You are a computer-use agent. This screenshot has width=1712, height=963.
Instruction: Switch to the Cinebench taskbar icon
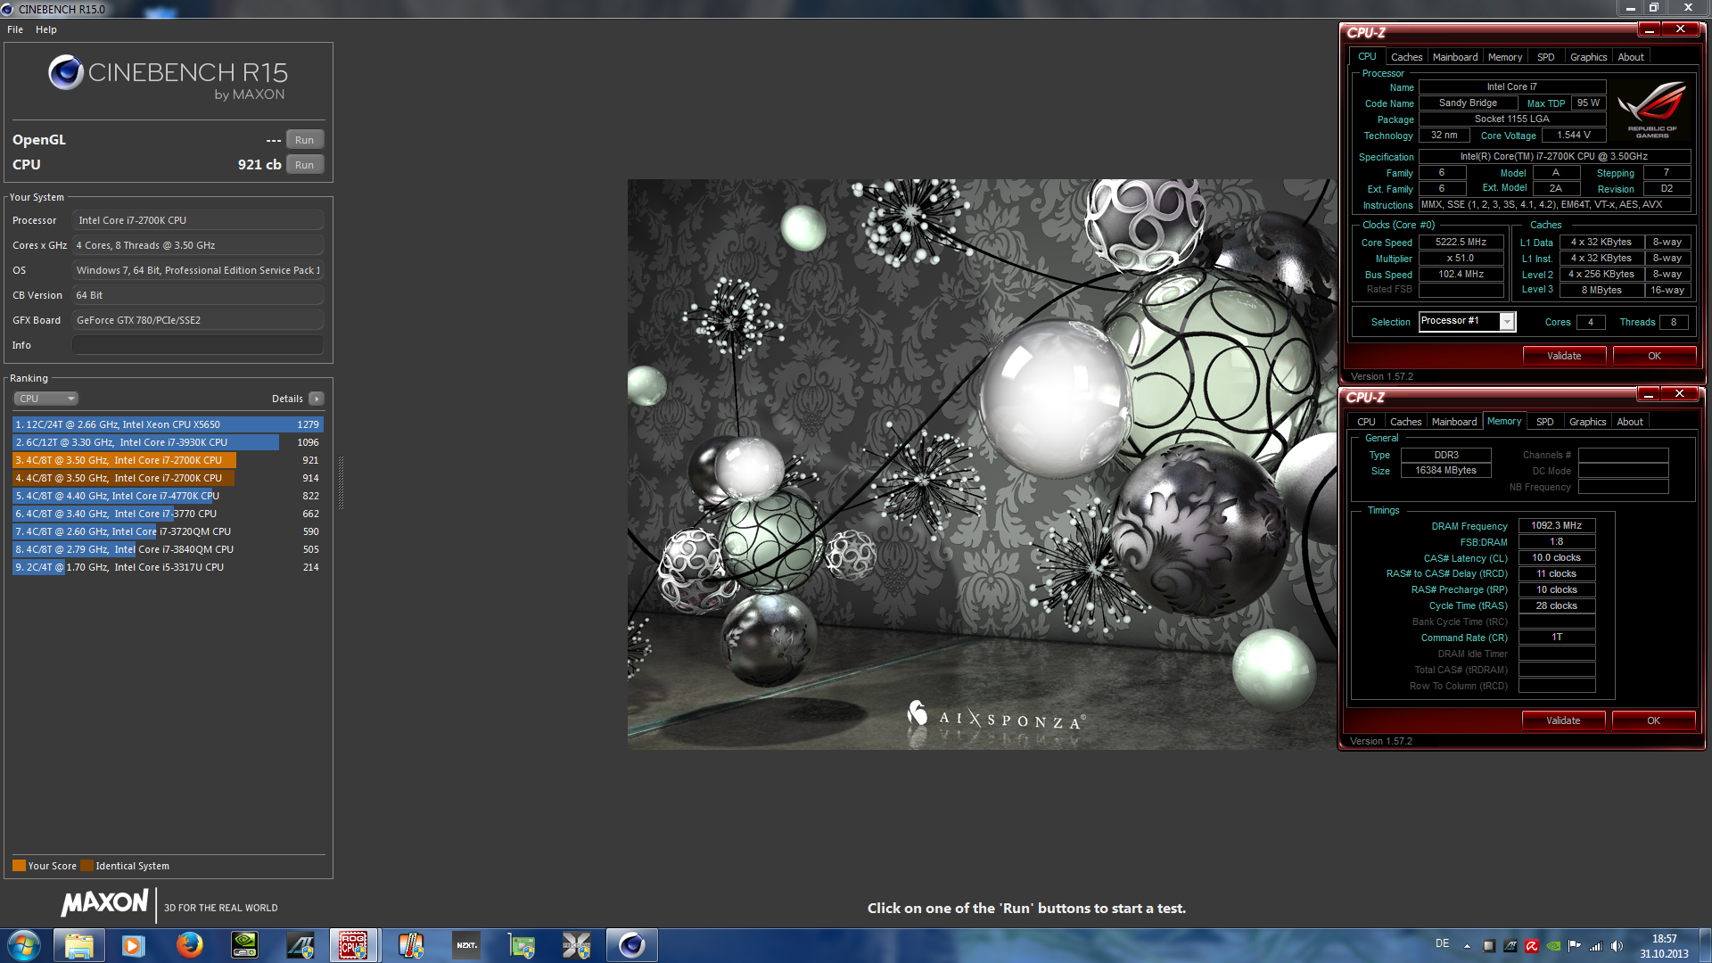coord(632,945)
